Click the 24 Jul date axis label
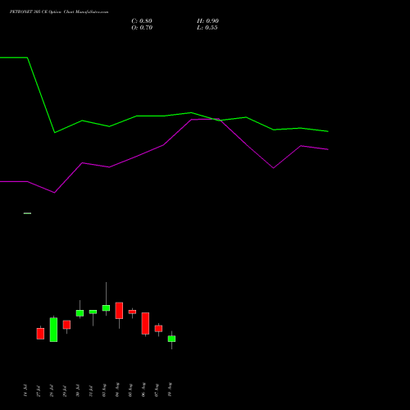The image size is (410, 410). (25, 390)
